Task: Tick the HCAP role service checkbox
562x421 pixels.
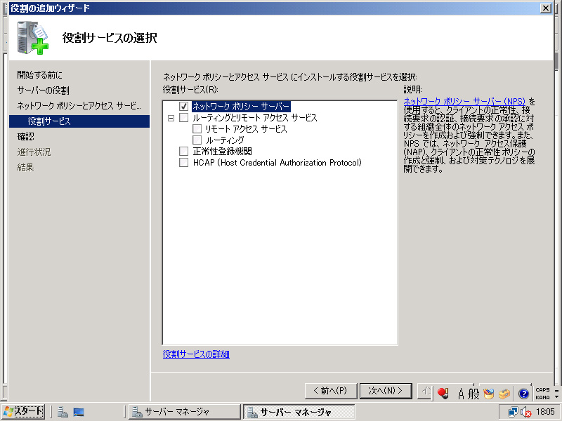Action: [184, 163]
